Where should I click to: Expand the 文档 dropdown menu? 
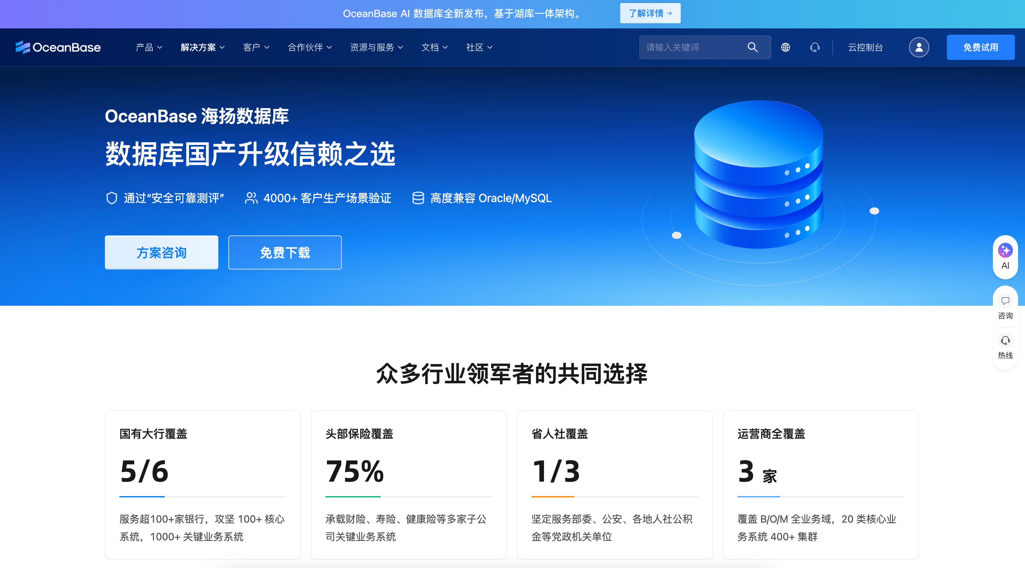coord(434,47)
